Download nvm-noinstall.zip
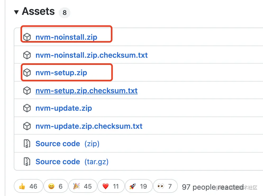 (66, 37)
